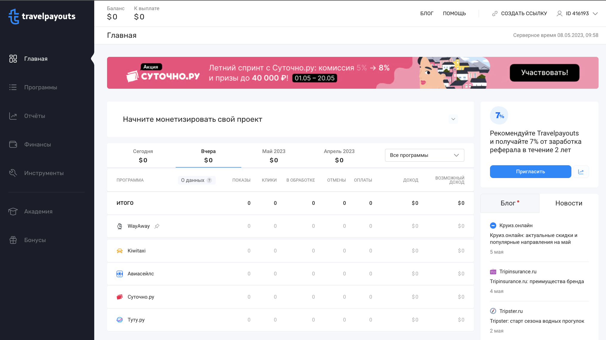Image resolution: width=606 pixels, height=340 pixels.
Task: Click the link chain icon beside Создать ссылку
Action: point(495,13)
